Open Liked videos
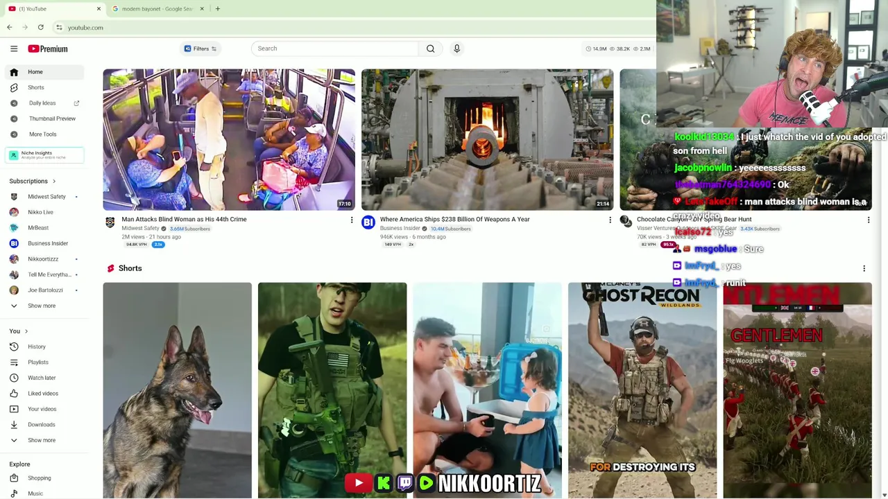 pos(44,394)
